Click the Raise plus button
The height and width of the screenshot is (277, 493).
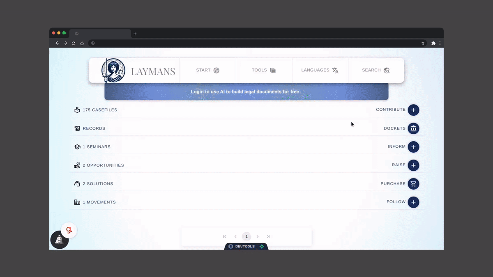[413, 165]
